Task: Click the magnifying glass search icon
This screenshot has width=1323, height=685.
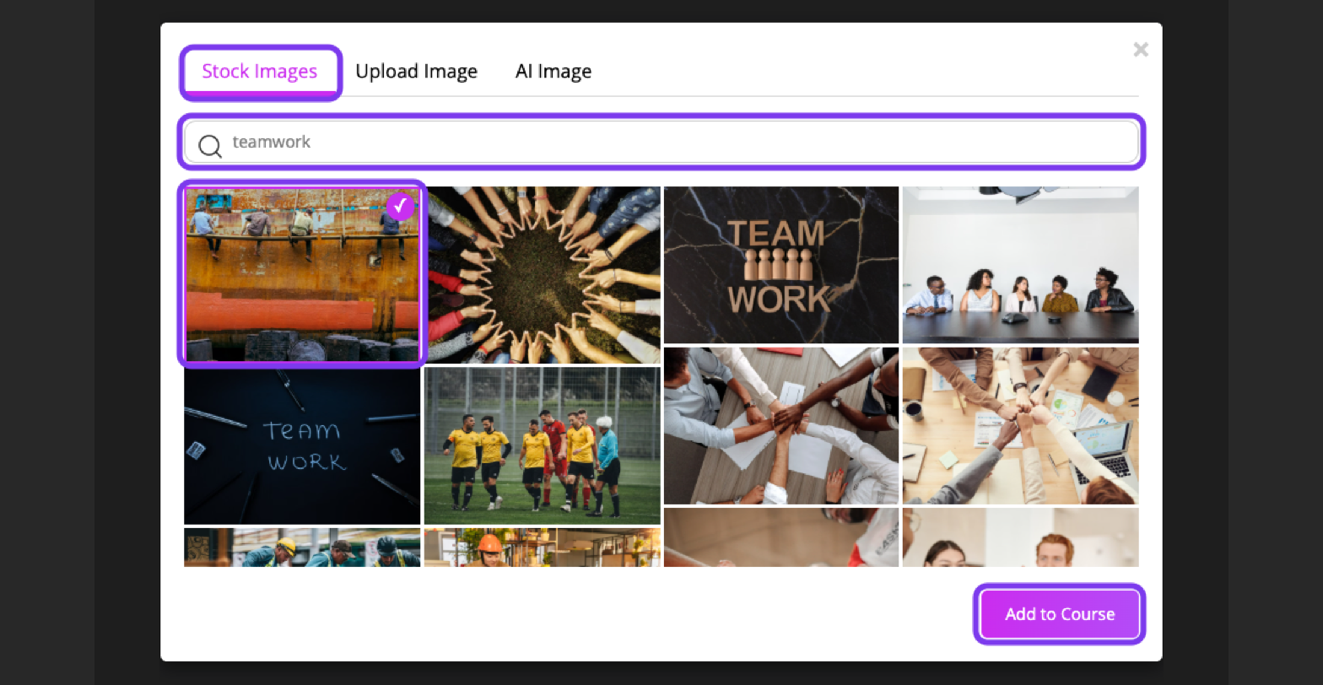Action: tap(209, 145)
